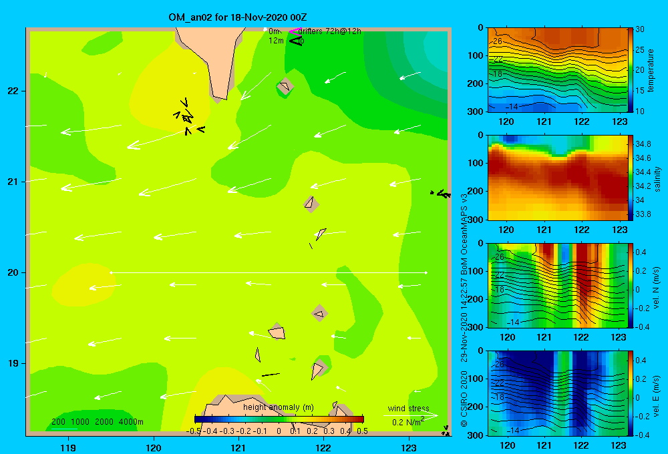
Task: Click latitude tick 20 on the main map
Action: (13, 272)
